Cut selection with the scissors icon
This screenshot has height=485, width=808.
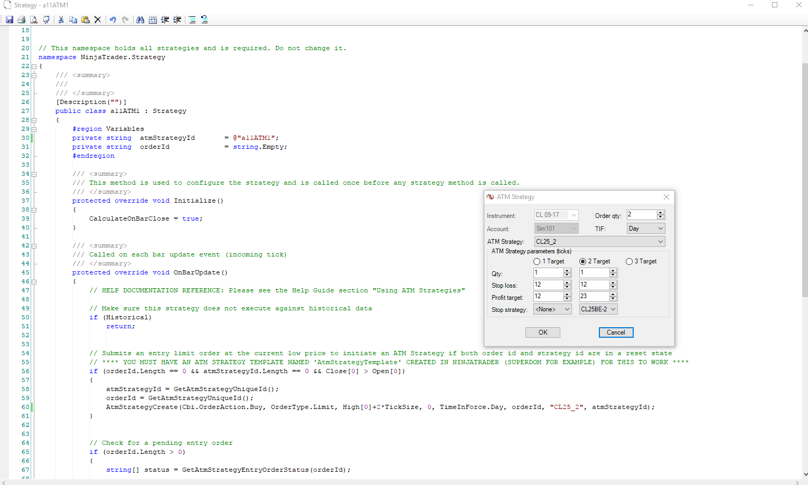(x=61, y=20)
